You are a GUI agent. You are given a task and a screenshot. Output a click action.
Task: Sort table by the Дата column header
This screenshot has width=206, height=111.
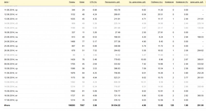(6, 2)
